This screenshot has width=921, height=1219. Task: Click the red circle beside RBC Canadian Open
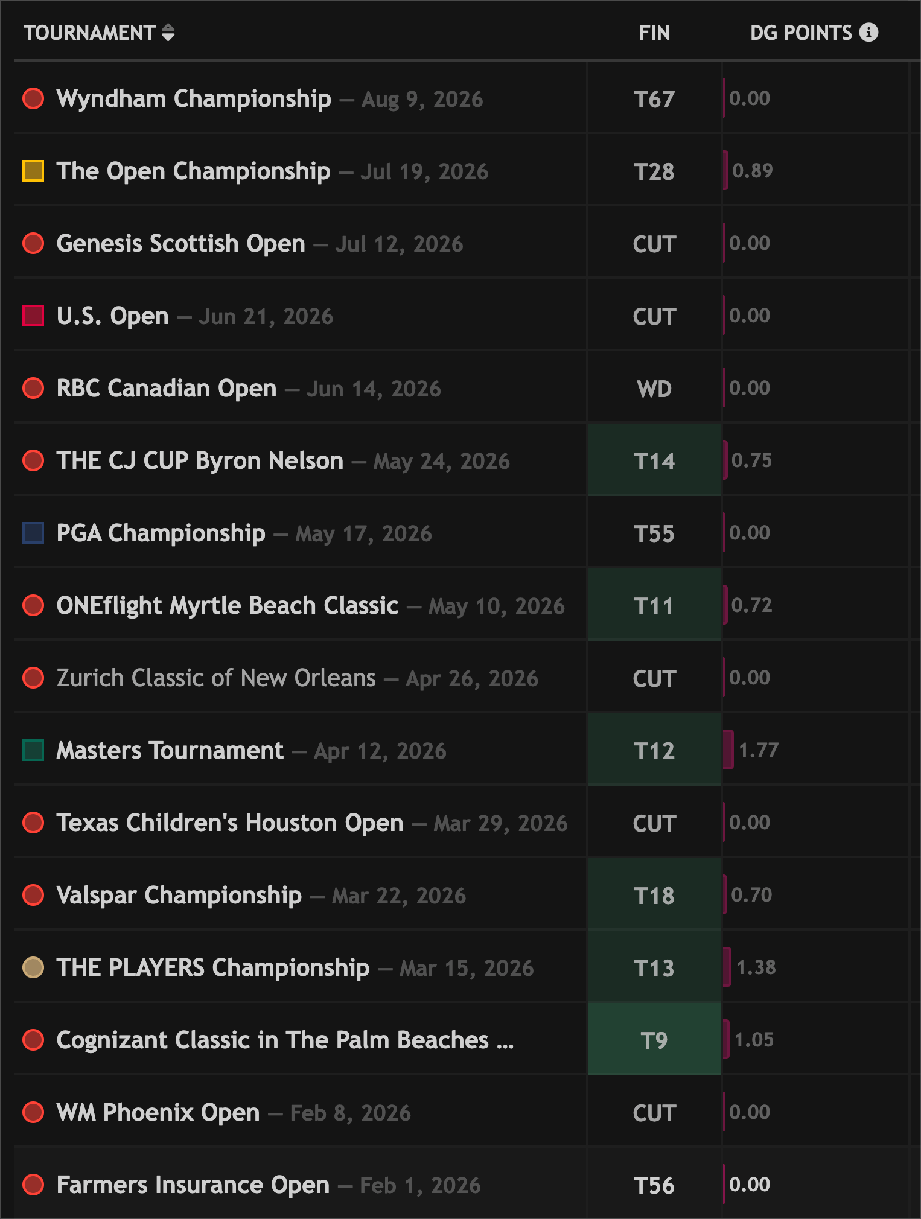pyautogui.click(x=33, y=388)
